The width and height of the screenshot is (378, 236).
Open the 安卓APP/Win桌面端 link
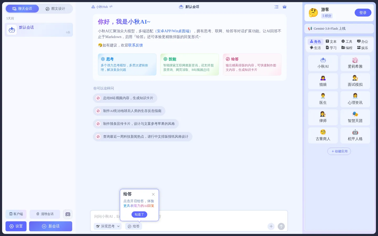click(173, 31)
